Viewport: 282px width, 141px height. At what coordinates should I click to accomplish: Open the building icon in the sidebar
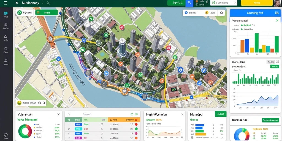tap(6, 25)
